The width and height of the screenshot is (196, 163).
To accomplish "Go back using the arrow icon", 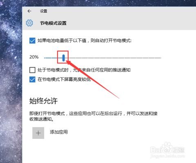I will pos(29,11).
